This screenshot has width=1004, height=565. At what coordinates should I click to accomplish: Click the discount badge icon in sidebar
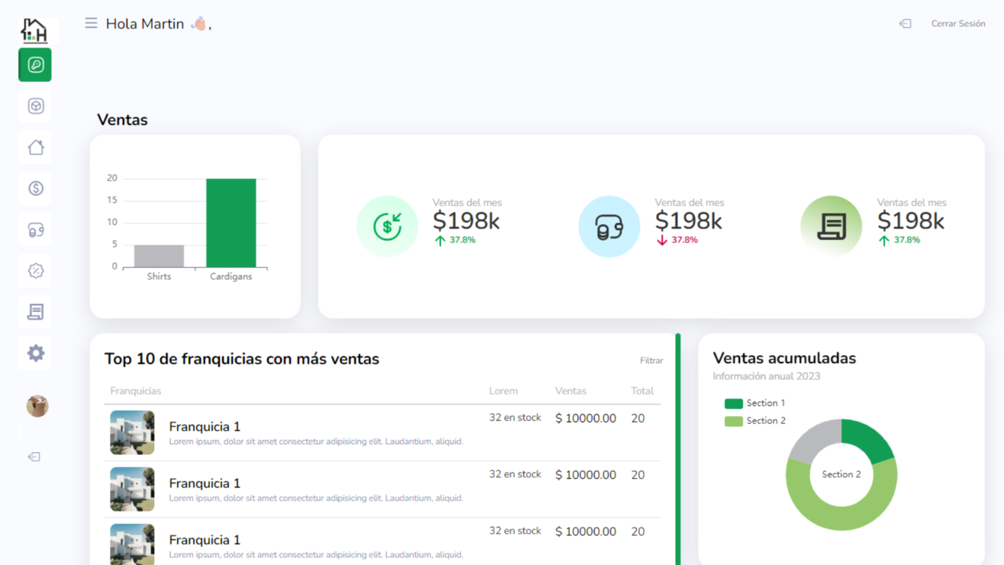click(x=35, y=270)
